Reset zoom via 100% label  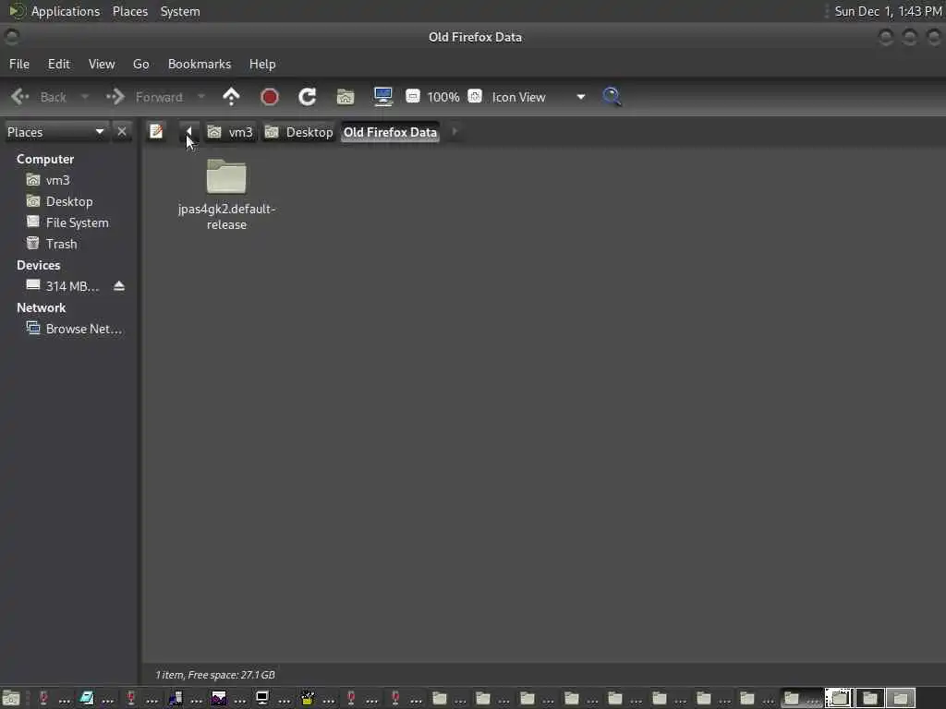pos(443,97)
